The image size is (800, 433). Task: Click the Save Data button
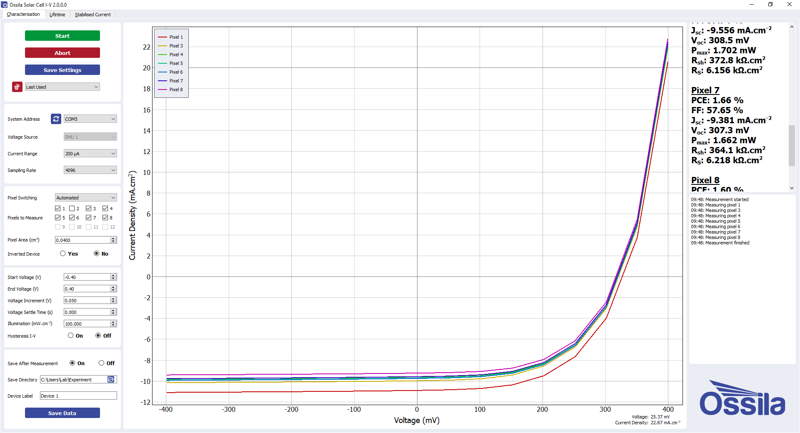point(62,413)
